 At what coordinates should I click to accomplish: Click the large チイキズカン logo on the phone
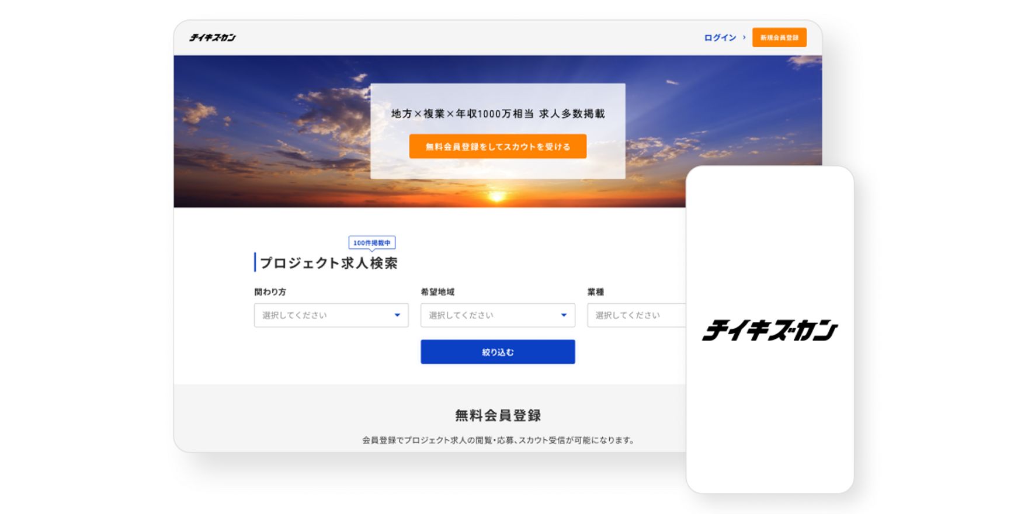[x=770, y=330]
